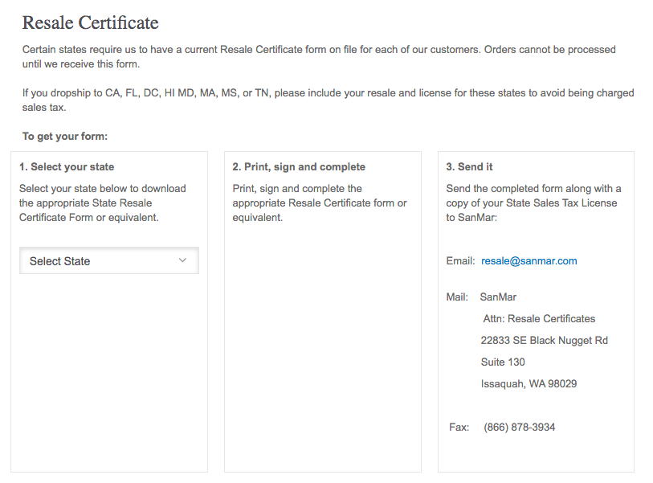Click the 22833 SE Black Nugget Rd address line
Viewport: 653px width, 483px height.
[x=544, y=340]
